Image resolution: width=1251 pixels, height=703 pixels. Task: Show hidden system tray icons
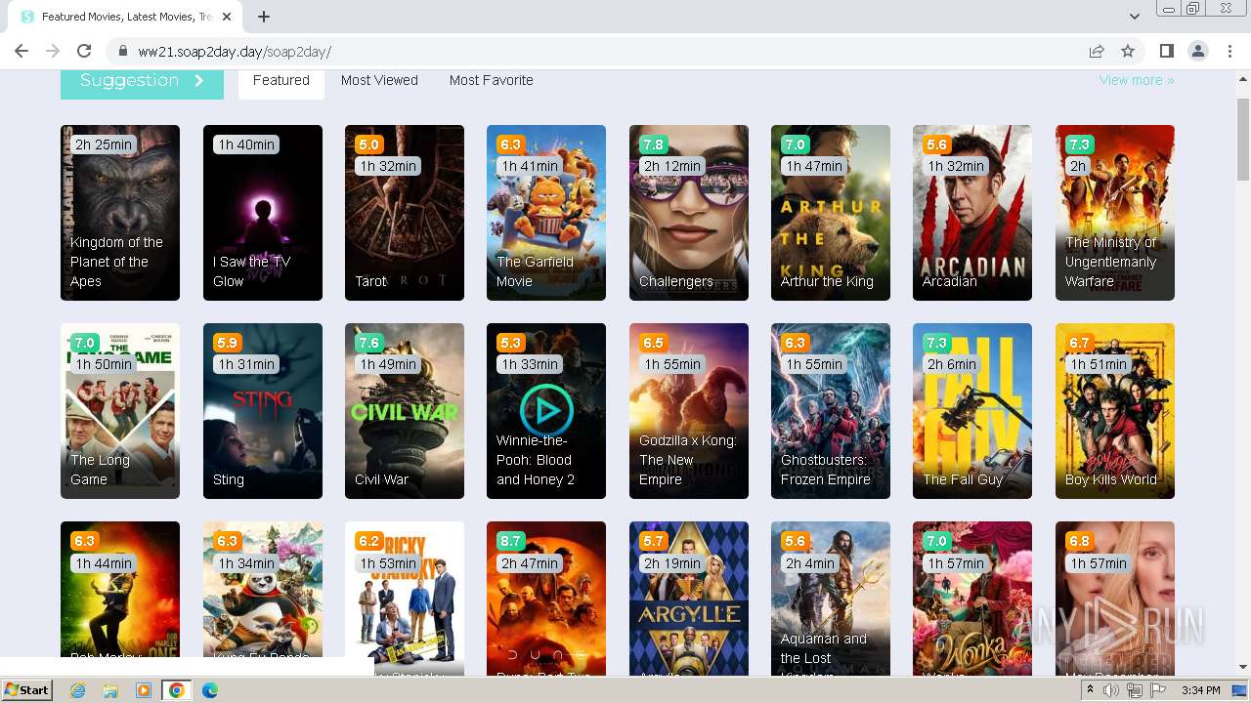[x=1093, y=690]
